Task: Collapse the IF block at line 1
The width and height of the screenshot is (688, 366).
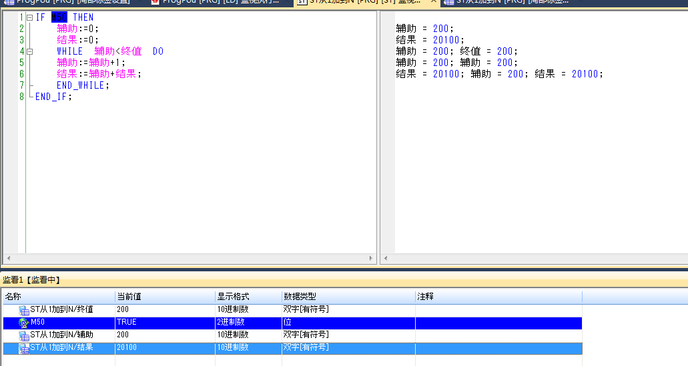Action: [29, 17]
